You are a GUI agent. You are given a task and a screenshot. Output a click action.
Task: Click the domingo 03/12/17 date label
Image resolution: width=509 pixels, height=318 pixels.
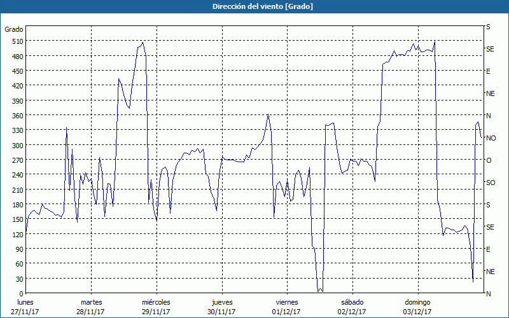(x=417, y=307)
